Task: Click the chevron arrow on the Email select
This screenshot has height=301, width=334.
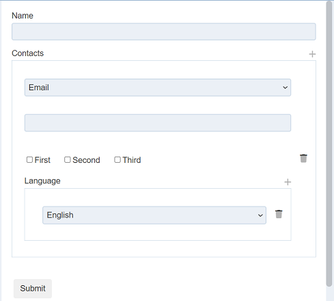Action: point(285,88)
